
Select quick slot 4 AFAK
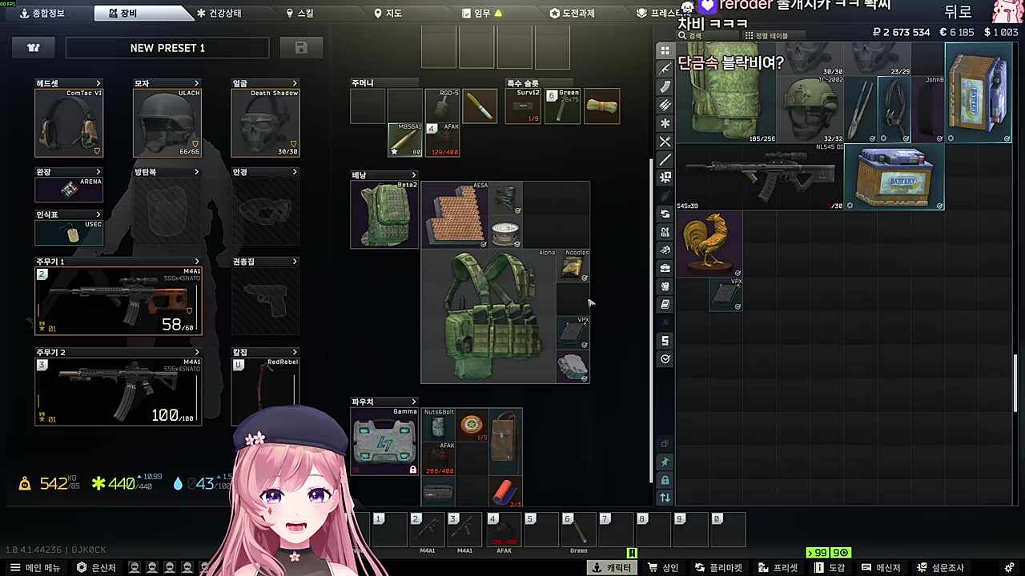tap(504, 530)
